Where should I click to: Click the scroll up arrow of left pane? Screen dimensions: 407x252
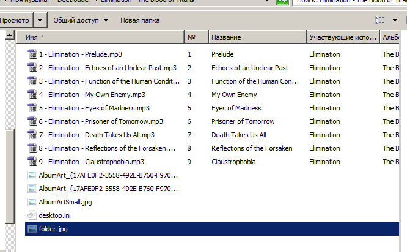(x=10, y=35)
